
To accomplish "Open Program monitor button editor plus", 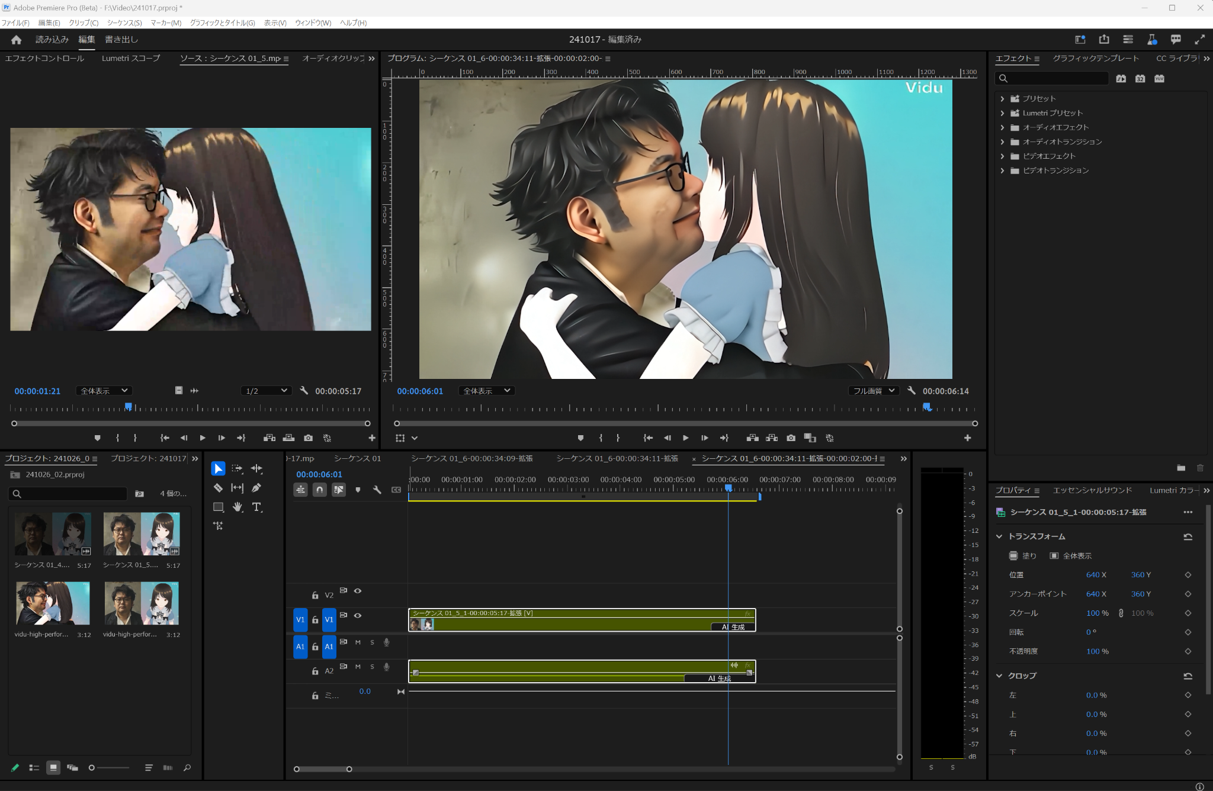I will tap(967, 438).
